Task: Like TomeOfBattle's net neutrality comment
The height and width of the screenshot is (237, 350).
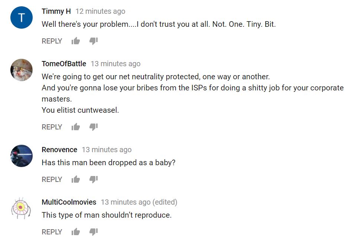Action: pyautogui.click(x=76, y=127)
